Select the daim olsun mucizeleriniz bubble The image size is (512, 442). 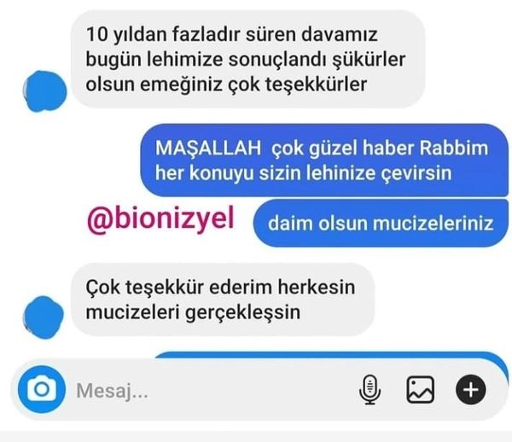coord(381,224)
